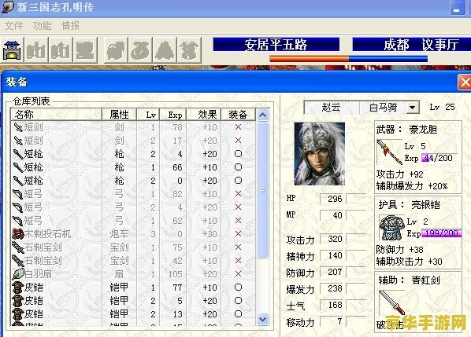The height and width of the screenshot is (337, 471).
Task: Open the 功能 menu
Action: (43, 26)
